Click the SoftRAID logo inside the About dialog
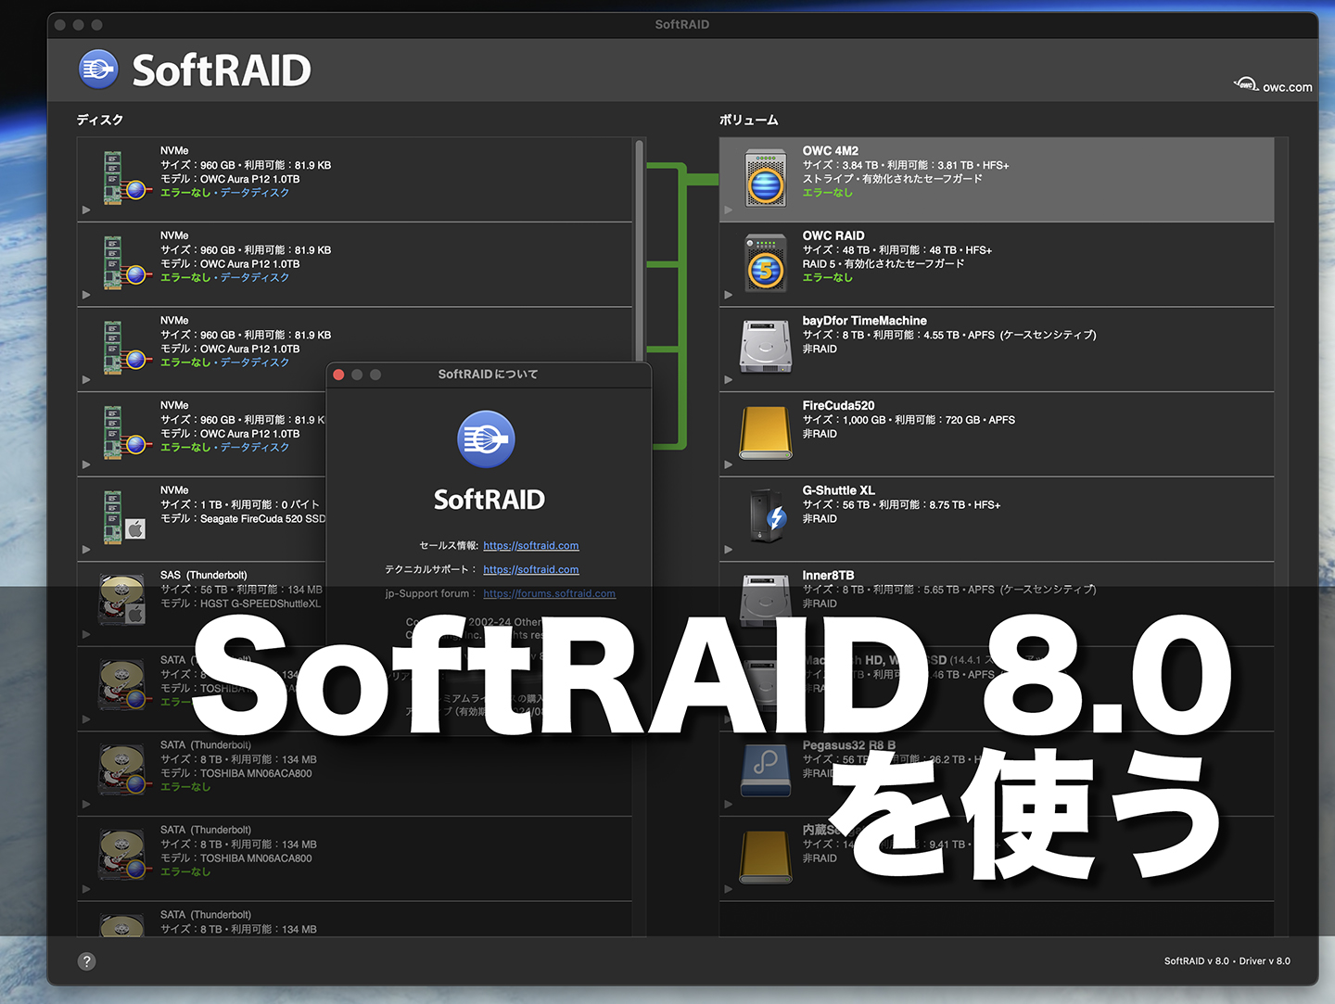 [x=489, y=439]
